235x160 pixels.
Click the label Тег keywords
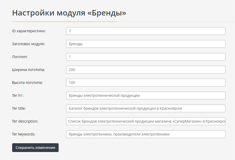(24, 134)
